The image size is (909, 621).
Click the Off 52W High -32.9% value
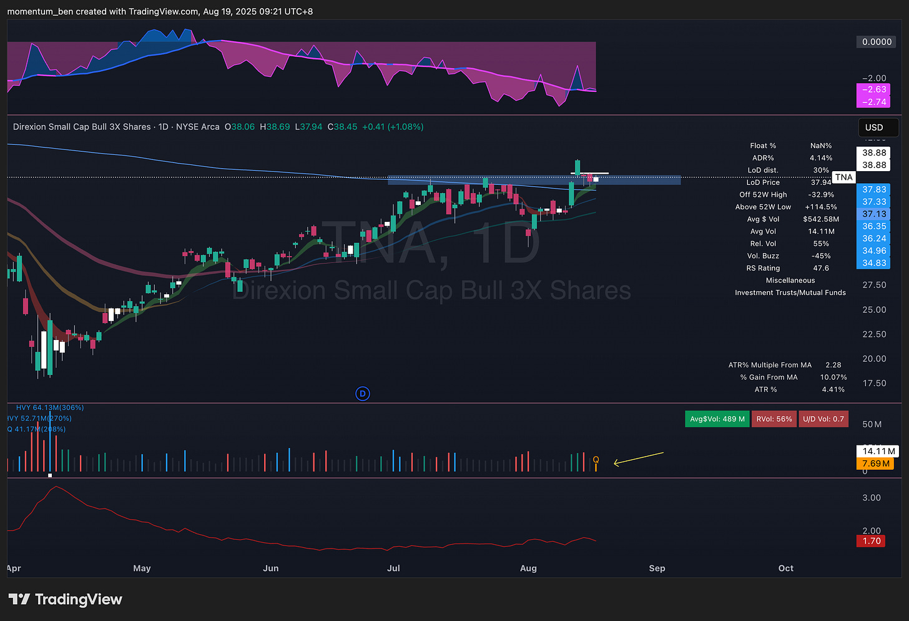pos(821,195)
